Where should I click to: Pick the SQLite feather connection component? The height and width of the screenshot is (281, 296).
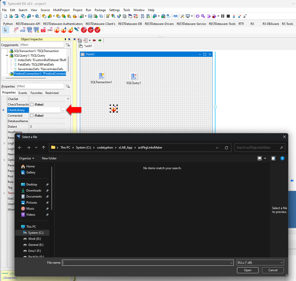pyautogui.click(x=77, y=30)
